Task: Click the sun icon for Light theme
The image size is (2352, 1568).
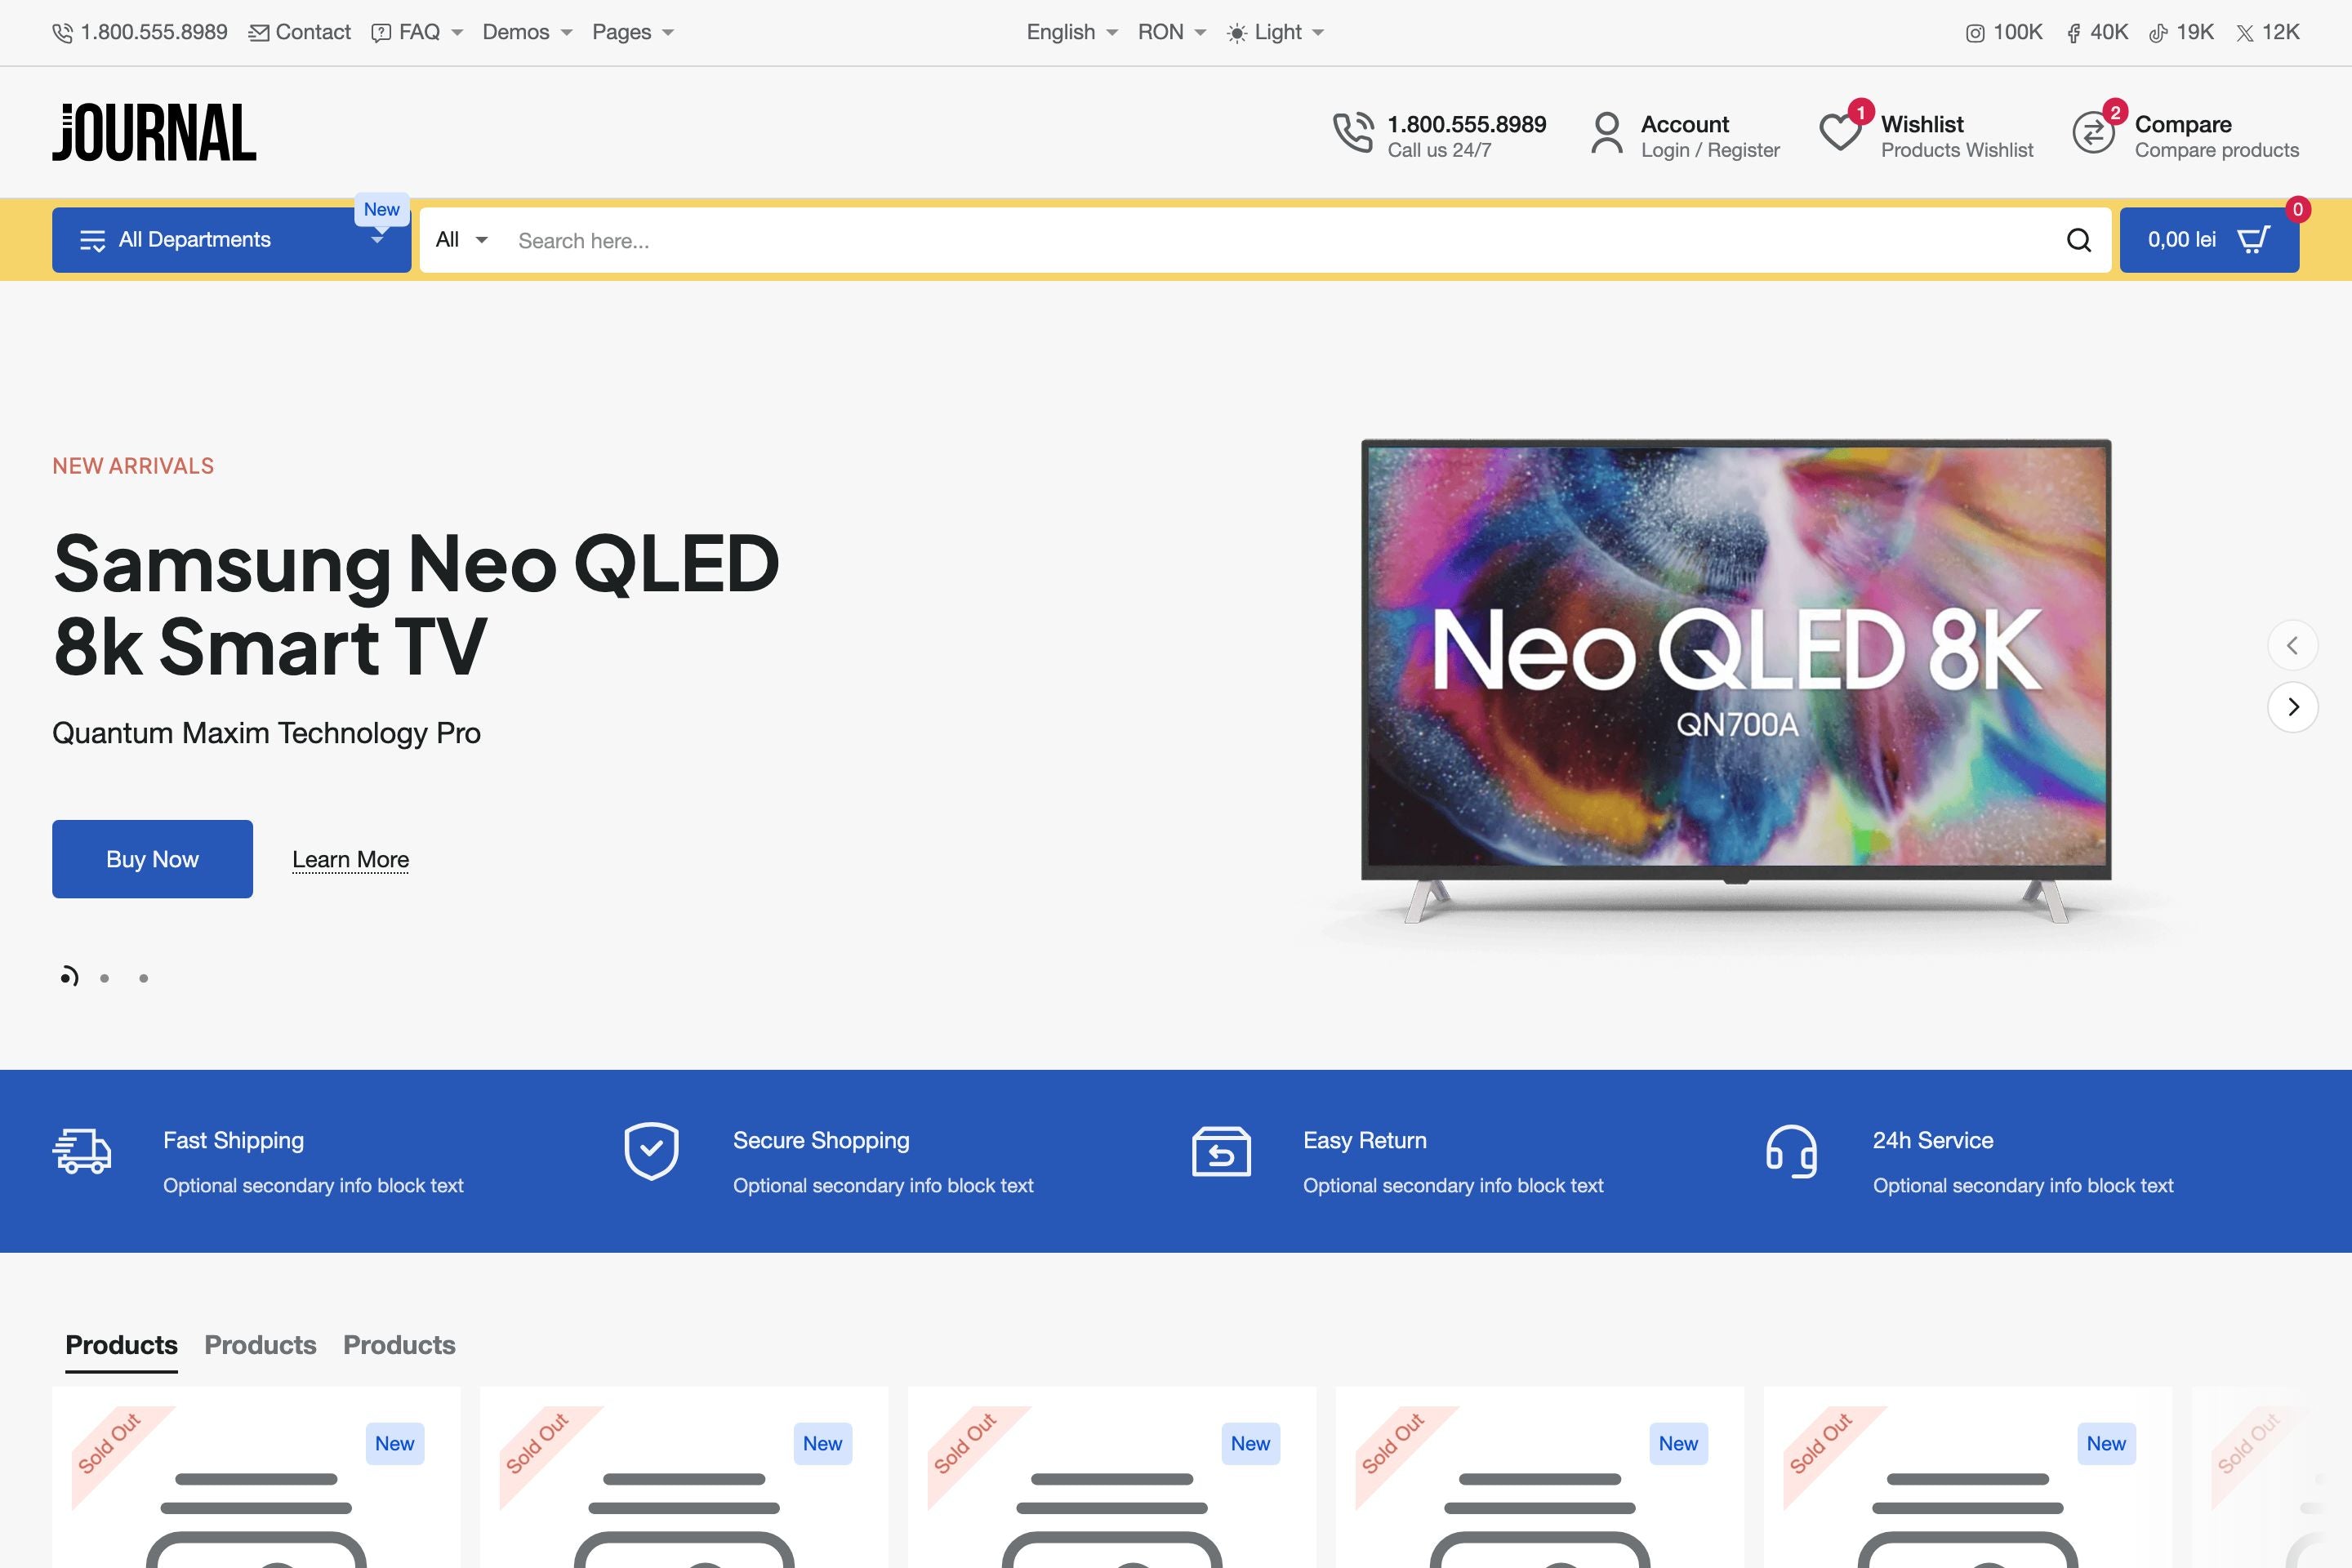Action: tap(1237, 33)
